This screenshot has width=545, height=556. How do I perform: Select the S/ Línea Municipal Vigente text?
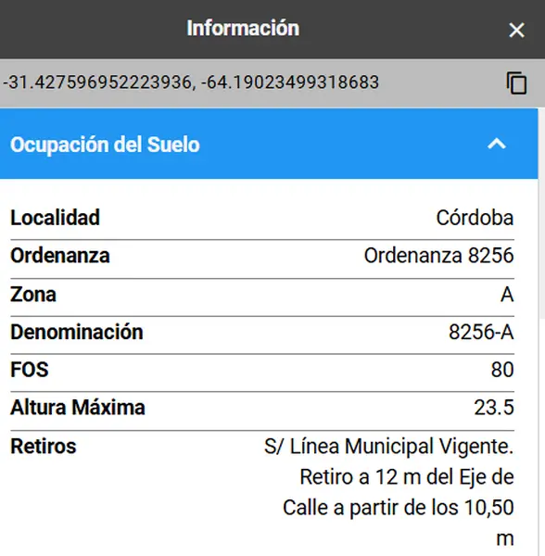389,447
